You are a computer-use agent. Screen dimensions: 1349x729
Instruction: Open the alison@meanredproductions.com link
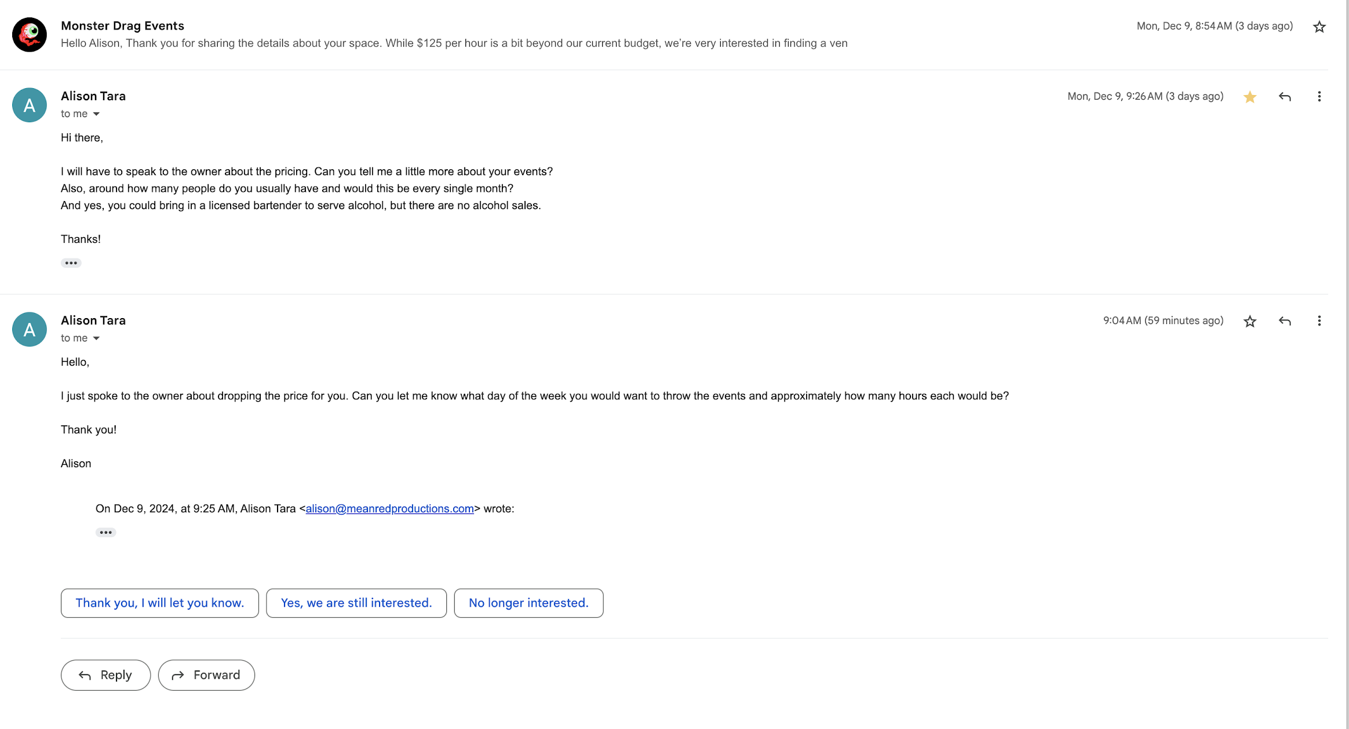[x=389, y=509]
